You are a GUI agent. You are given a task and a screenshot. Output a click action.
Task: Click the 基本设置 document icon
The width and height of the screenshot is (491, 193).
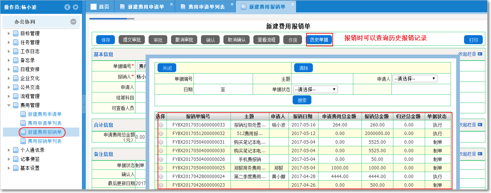point(16,168)
